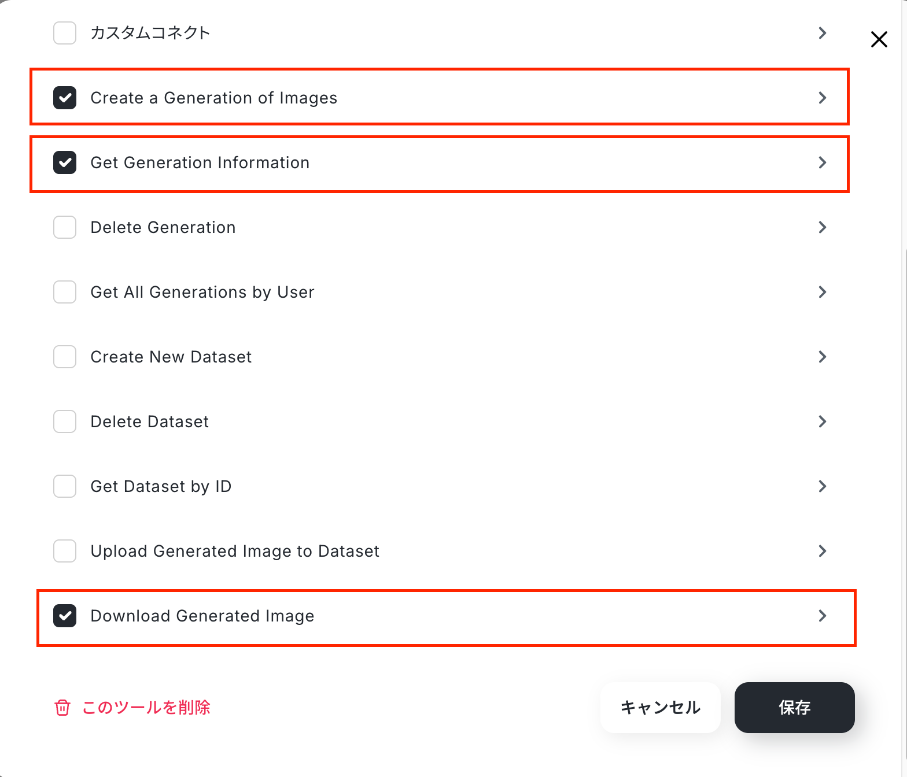Tick the Get All Generations by User checkbox

(65, 292)
